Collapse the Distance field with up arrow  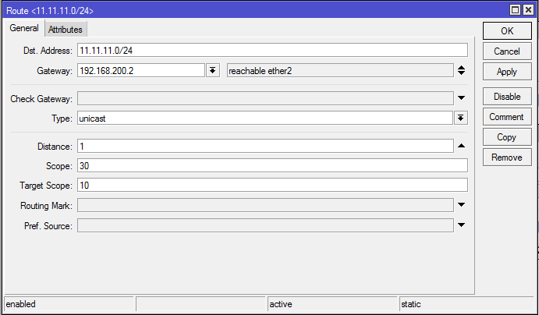point(461,146)
